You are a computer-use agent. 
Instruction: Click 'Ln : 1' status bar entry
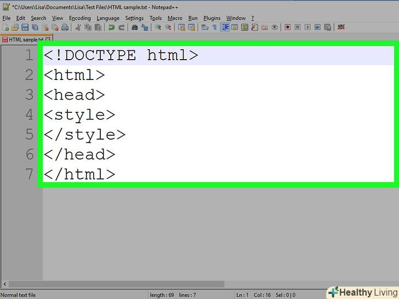pos(242,295)
